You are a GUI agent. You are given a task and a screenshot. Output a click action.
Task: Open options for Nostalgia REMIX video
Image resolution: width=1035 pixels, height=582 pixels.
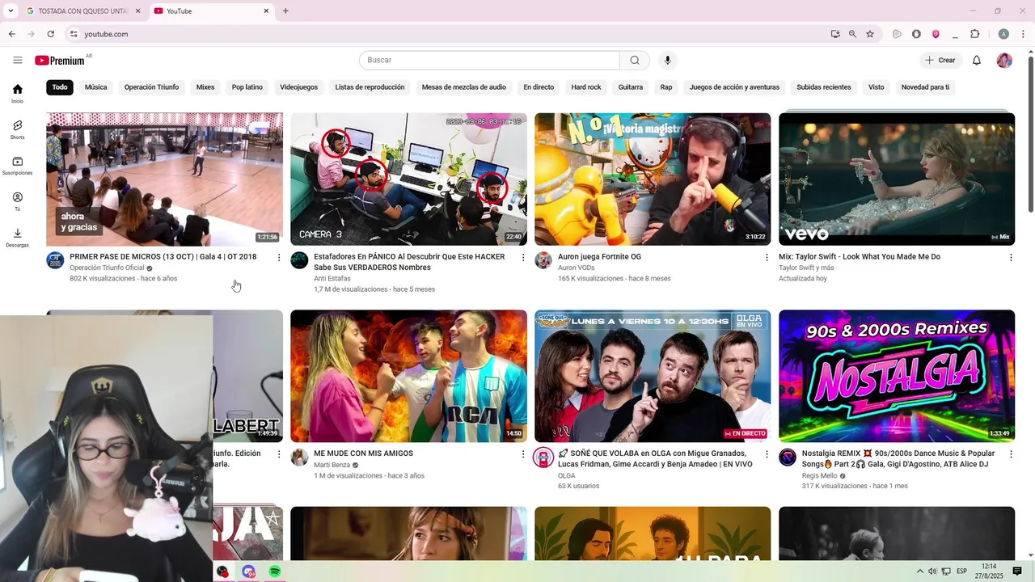point(1011,455)
